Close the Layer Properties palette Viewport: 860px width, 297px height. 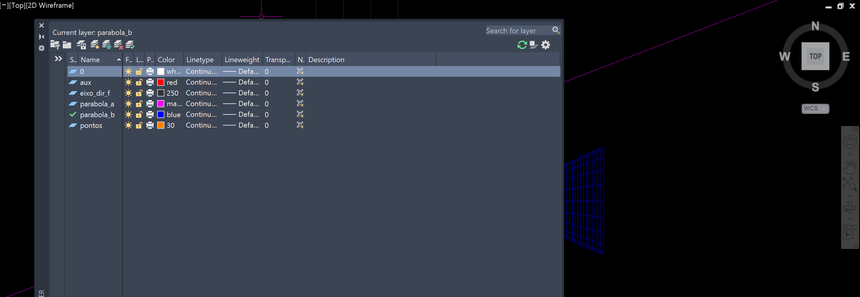42,25
